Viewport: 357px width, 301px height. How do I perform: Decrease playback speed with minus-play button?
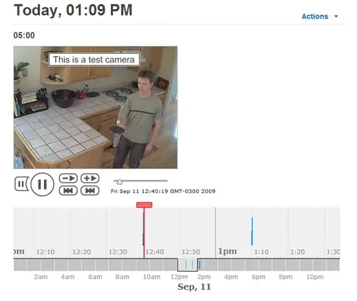coord(68,178)
